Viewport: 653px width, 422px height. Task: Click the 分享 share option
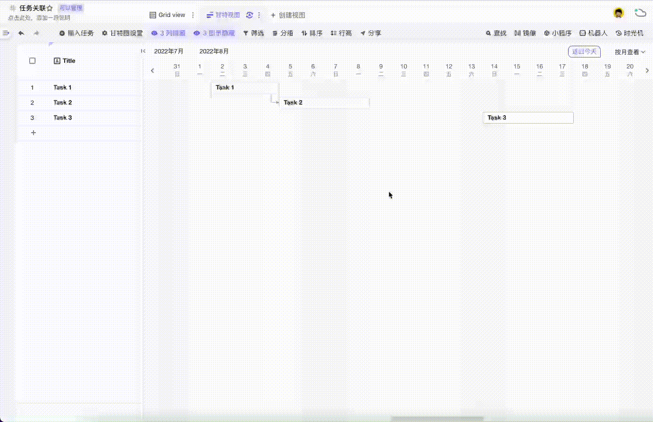[x=371, y=33]
